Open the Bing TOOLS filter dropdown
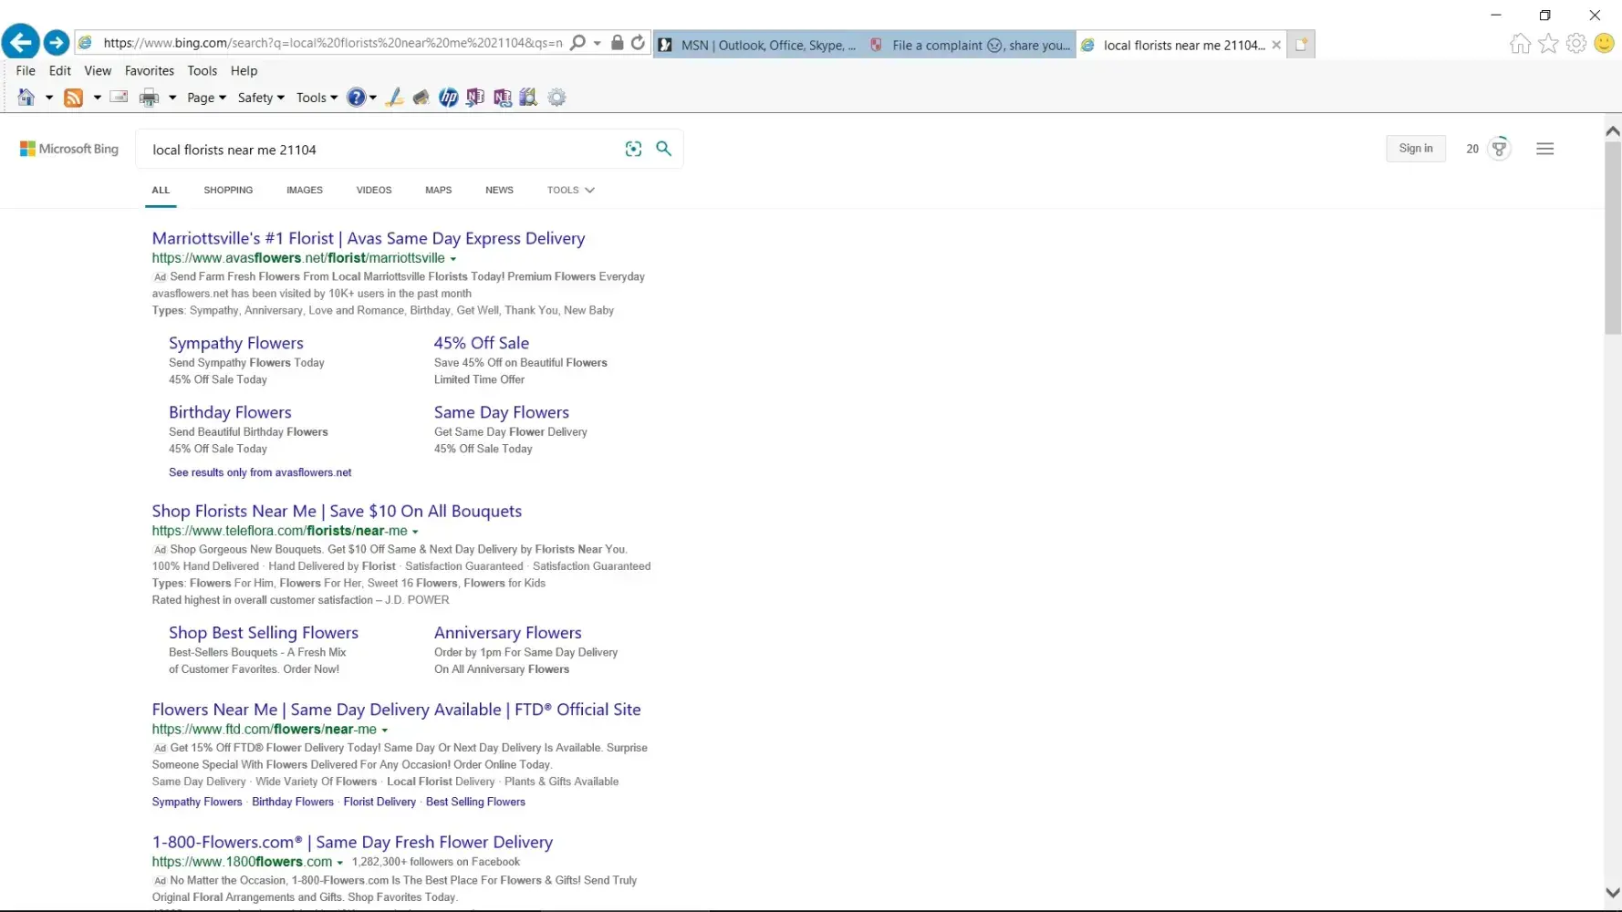This screenshot has height=912, width=1622. point(570,190)
